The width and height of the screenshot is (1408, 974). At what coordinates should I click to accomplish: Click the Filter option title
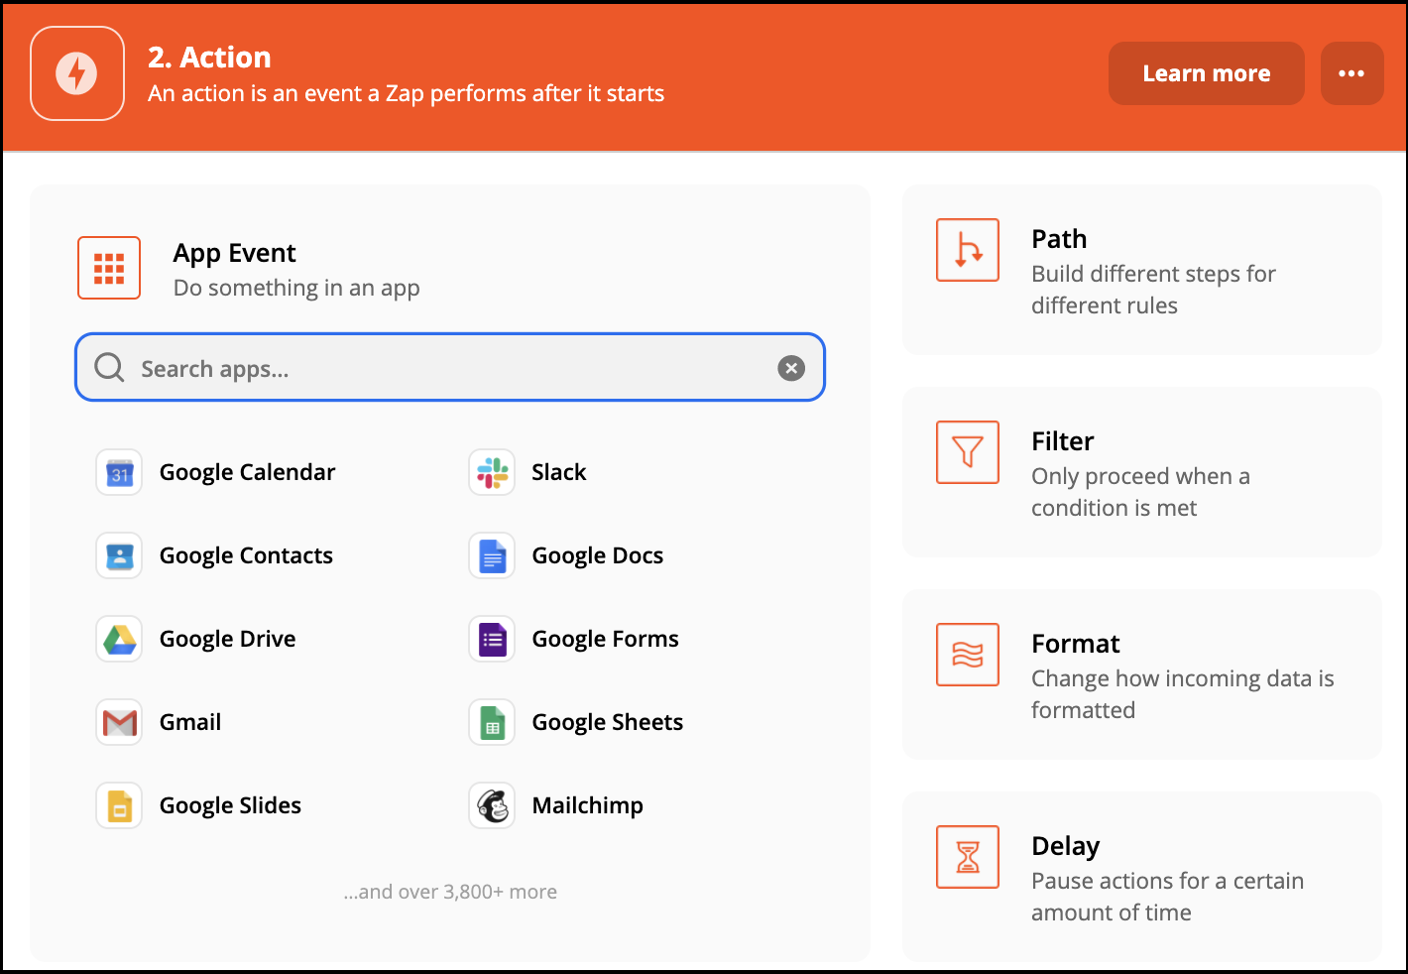coord(1063,441)
